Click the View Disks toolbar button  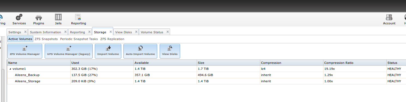170,51
